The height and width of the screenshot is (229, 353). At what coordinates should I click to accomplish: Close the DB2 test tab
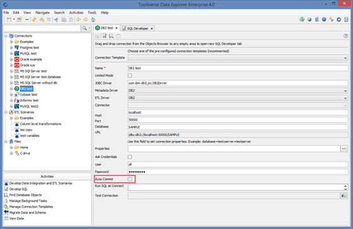pyautogui.click(x=117, y=28)
